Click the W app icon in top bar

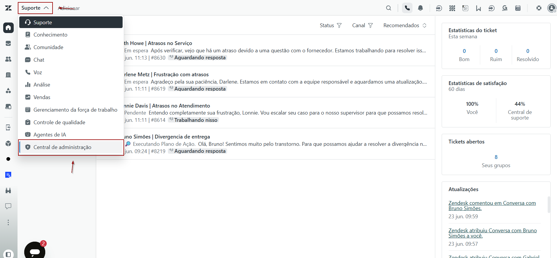point(478,8)
